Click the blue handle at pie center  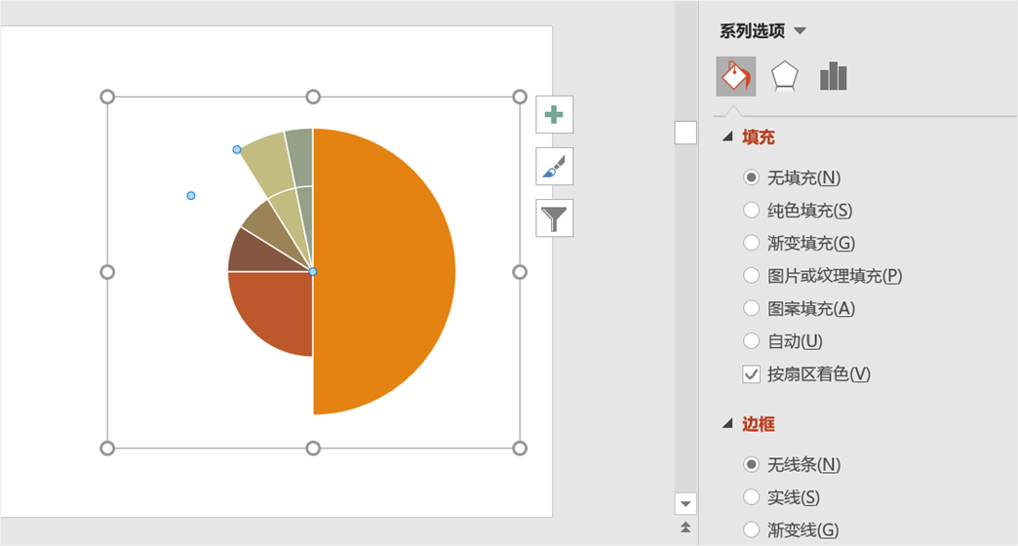click(x=313, y=271)
